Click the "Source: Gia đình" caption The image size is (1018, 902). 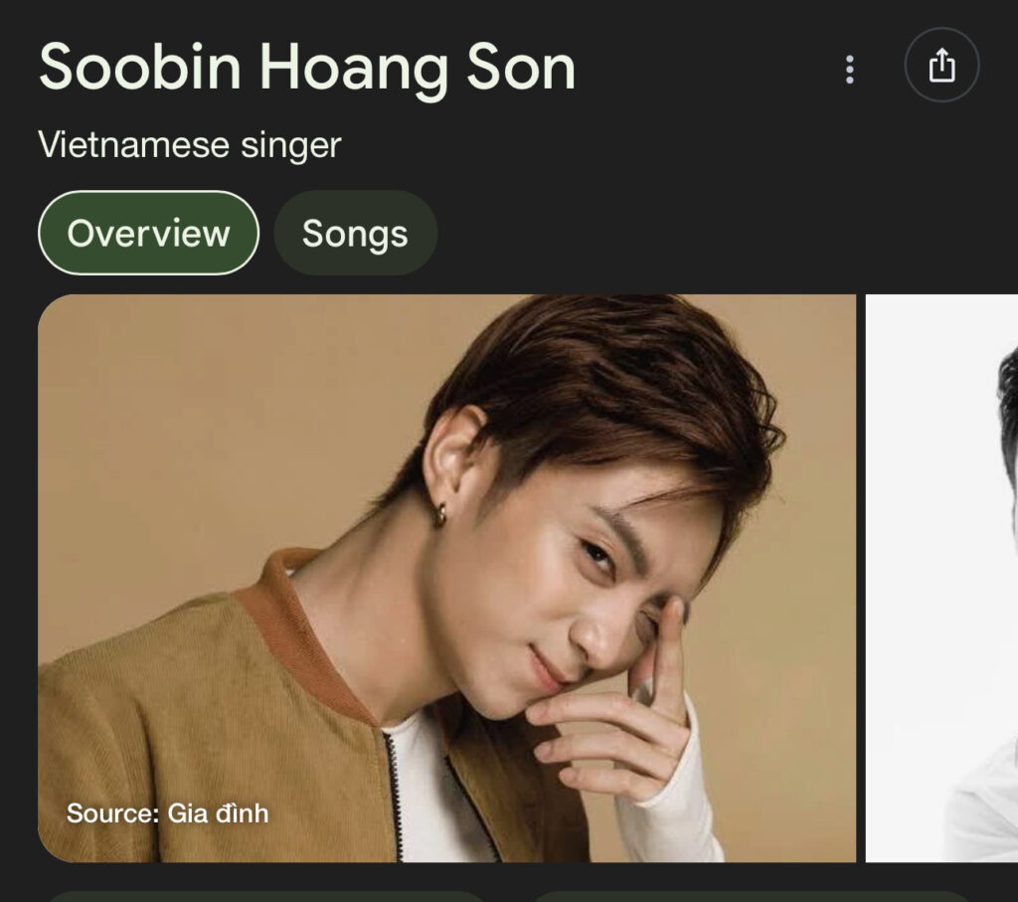pyautogui.click(x=167, y=813)
